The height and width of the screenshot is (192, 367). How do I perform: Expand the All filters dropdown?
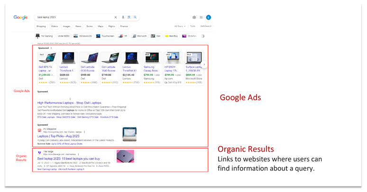pos(180,27)
